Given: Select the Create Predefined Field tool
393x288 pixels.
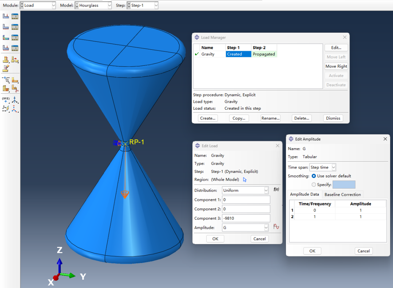Looking at the screenshot, I should tap(6, 37).
